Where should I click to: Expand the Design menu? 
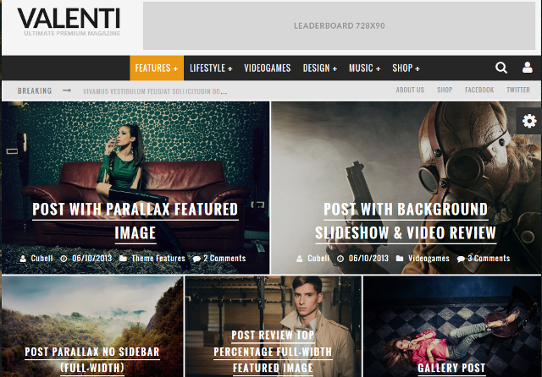click(x=320, y=68)
